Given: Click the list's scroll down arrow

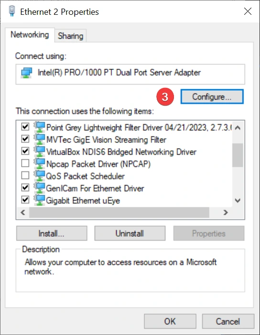Looking at the screenshot, I should coord(238,200).
